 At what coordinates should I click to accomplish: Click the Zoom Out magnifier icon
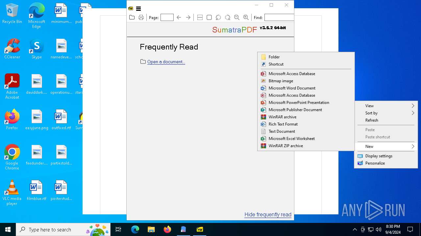tap(236, 17)
